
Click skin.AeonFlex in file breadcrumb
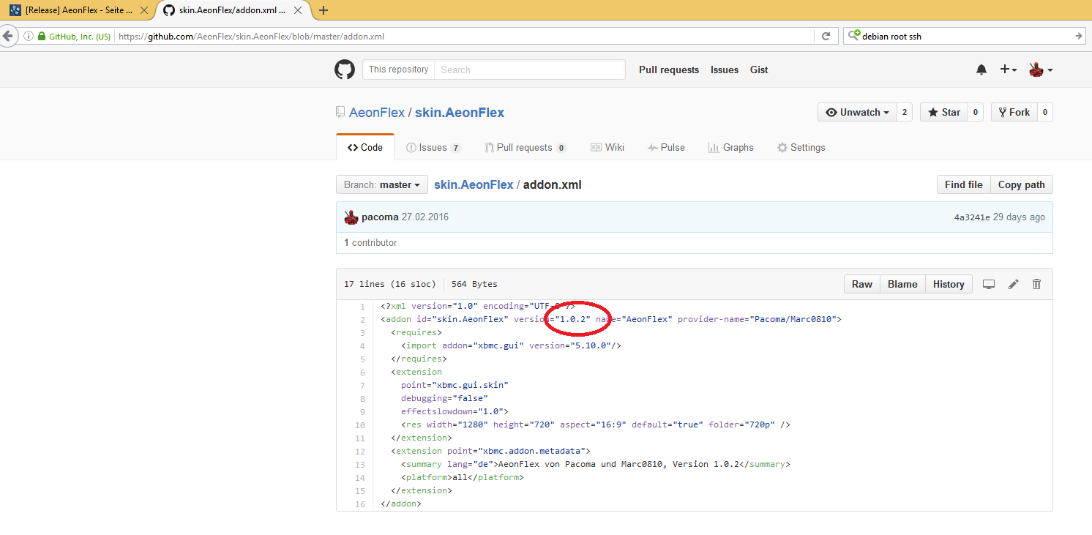(x=474, y=184)
